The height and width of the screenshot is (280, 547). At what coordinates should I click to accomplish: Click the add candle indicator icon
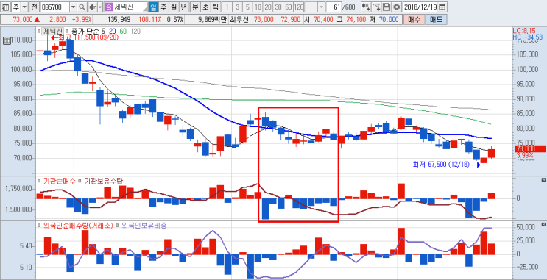coord(365,7)
